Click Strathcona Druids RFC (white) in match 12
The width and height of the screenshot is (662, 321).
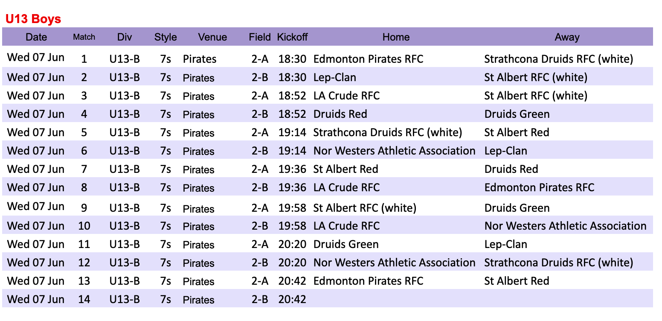[x=559, y=263]
